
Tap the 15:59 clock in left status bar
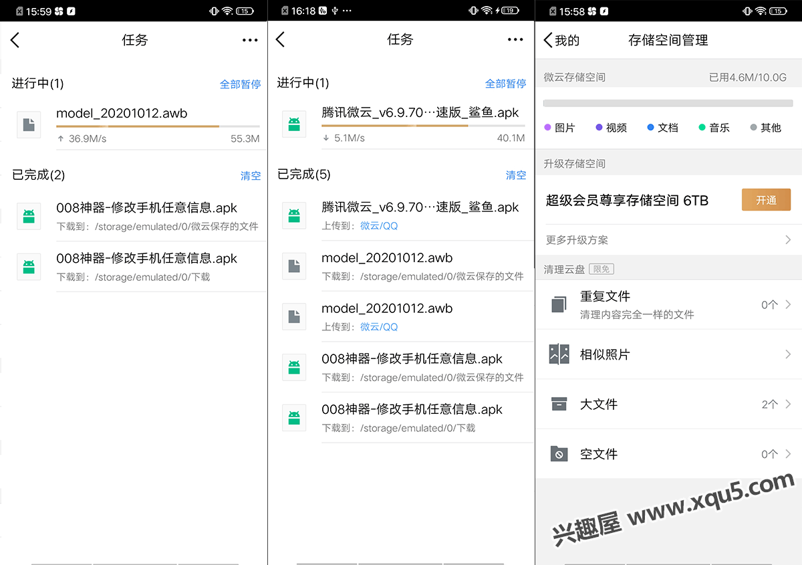pos(39,11)
